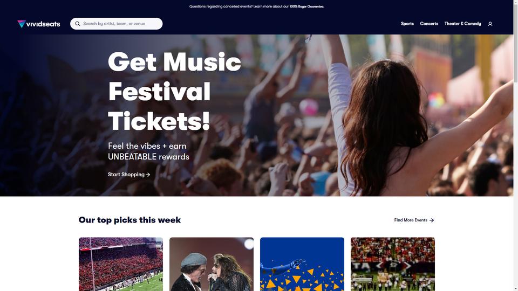
Task: Open the Sports menu
Action: point(407,24)
